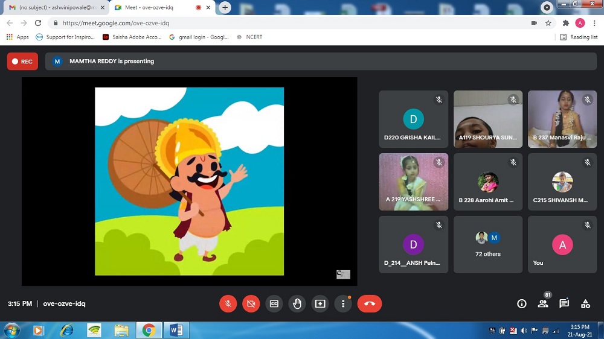604x339 pixels.
Task: Open the Activities panel
Action: tap(585, 304)
